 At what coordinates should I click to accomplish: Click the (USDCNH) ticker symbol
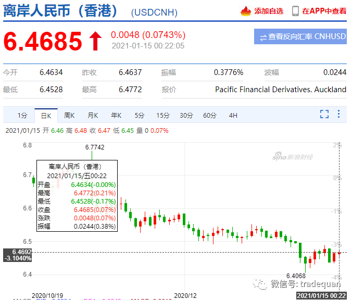coord(154,12)
